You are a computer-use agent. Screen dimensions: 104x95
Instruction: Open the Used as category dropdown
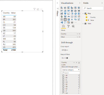tap(71, 70)
